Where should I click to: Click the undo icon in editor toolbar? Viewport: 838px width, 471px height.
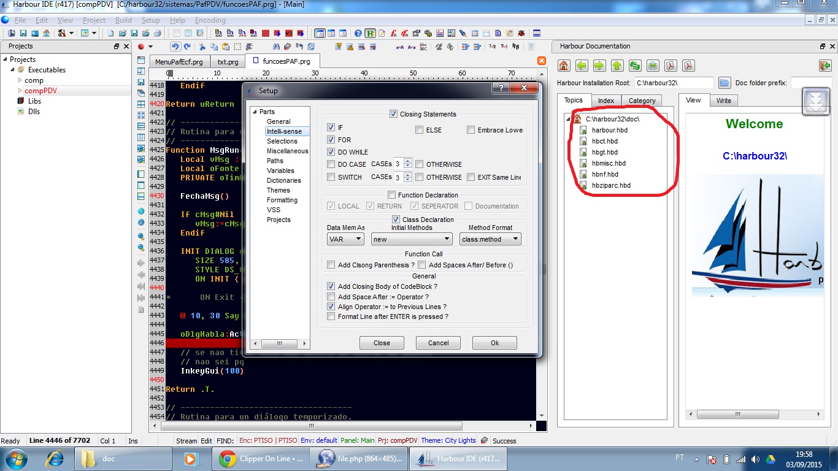click(x=175, y=47)
